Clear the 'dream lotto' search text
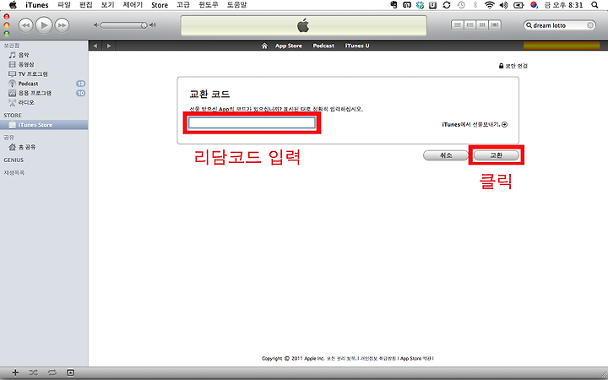The width and height of the screenshot is (608, 380). (x=590, y=25)
